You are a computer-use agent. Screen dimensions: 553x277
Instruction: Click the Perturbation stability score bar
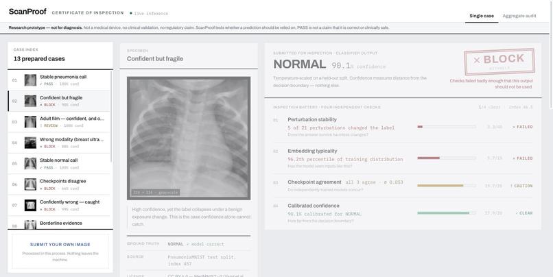pyautogui.click(x=447, y=127)
